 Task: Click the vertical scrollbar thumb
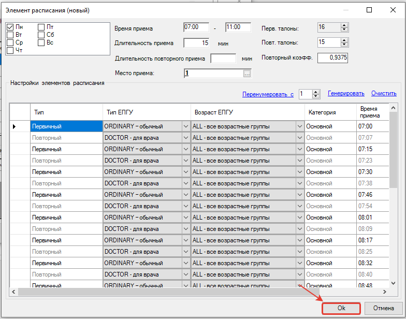(394, 150)
